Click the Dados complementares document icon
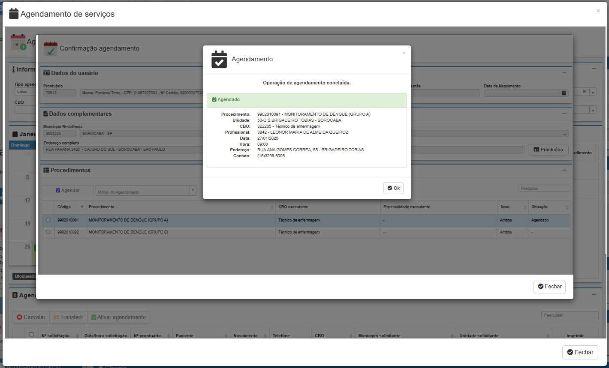 [x=45, y=114]
